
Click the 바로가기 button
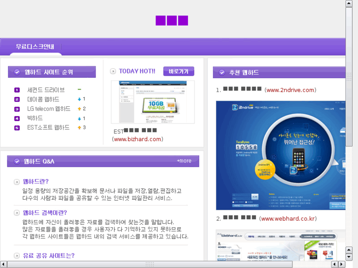tap(179, 71)
